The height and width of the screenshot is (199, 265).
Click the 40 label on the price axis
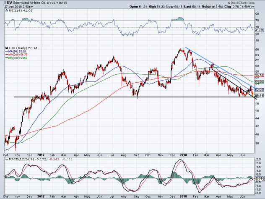pyautogui.click(x=257, y=134)
